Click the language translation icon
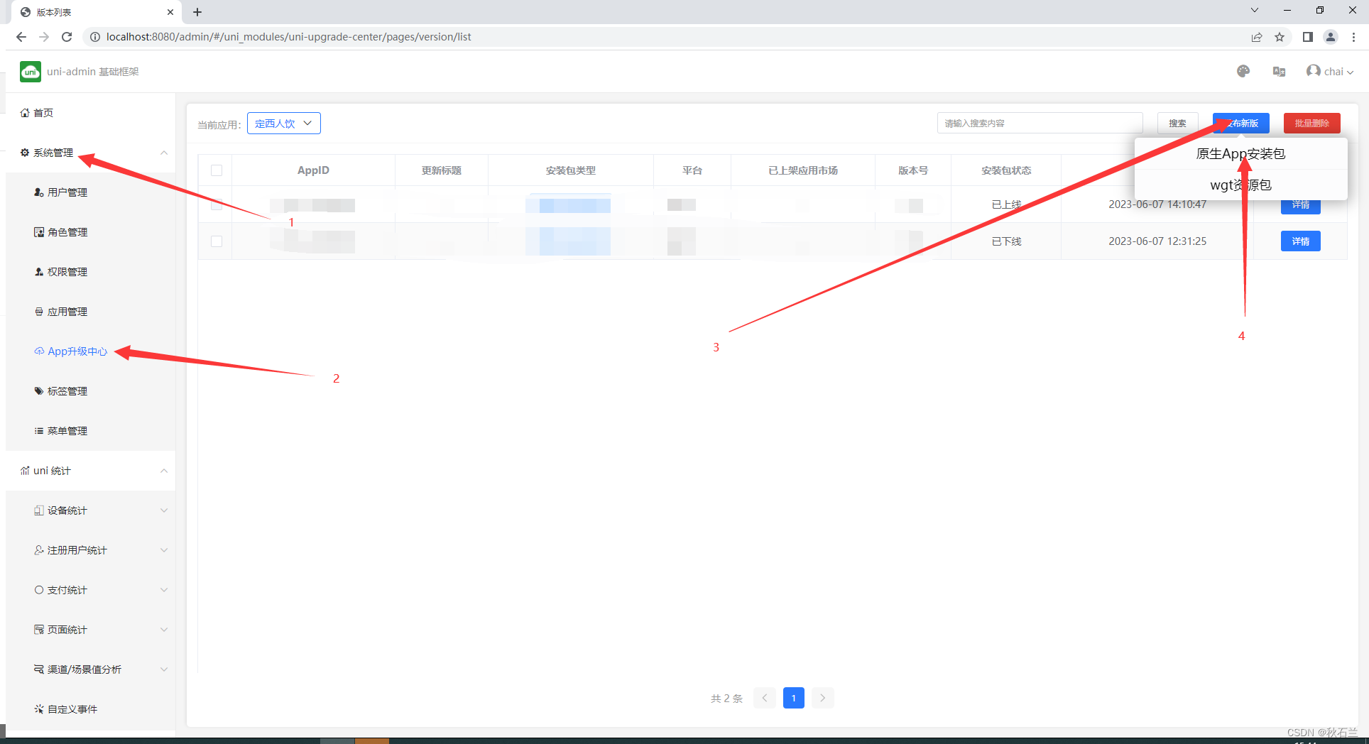Viewport: 1369px width, 744px height. (1279, 71)
